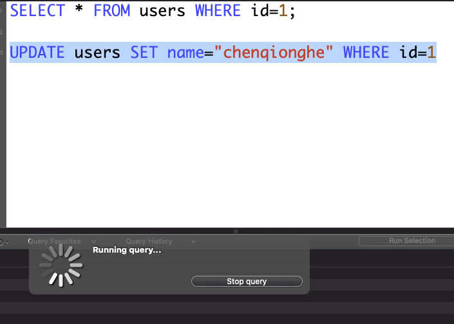Click the loading spinner indicator
Viewport: 454px width, 324px height.
[x=61, y=265]
